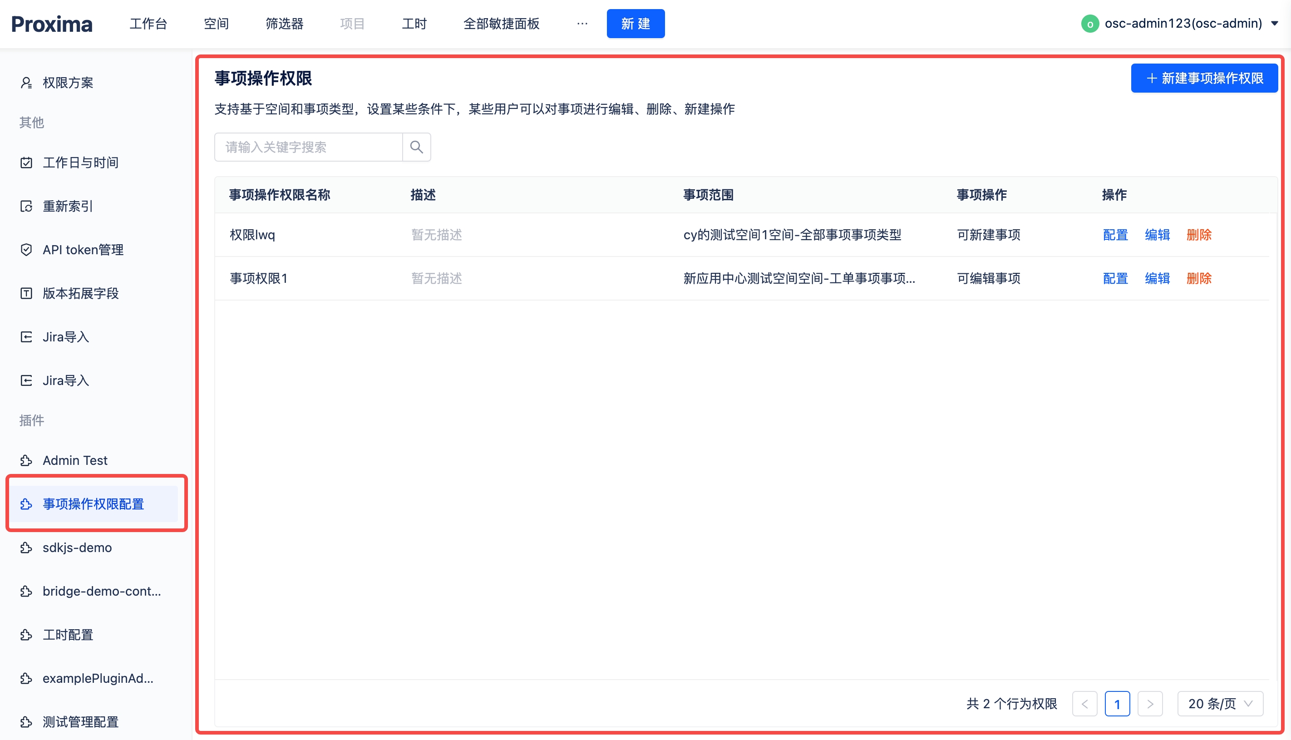Open 工作日与时间 settings from sidebar
Image resolution: width=1291 pixels, height=740 pixels.
[x=80, y=162]
